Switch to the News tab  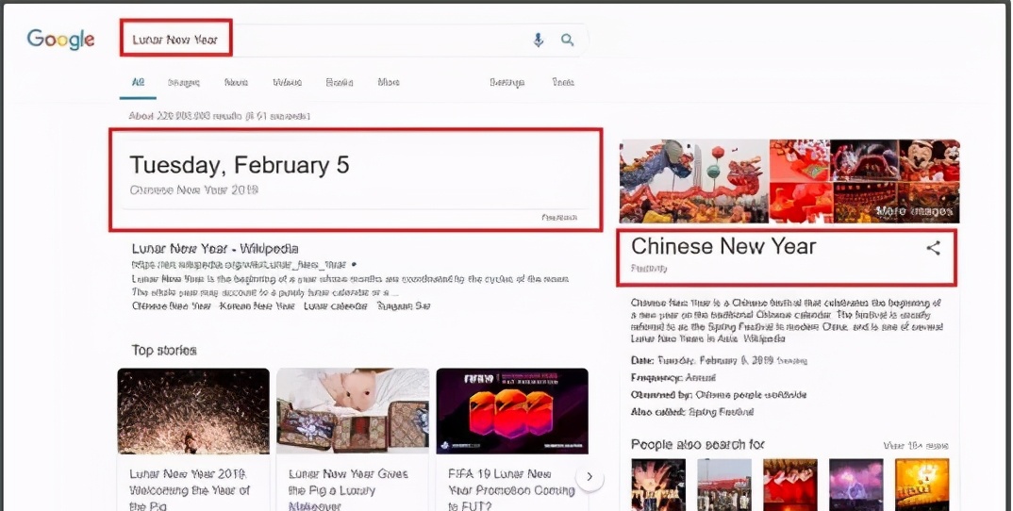(x=236, y=83)
